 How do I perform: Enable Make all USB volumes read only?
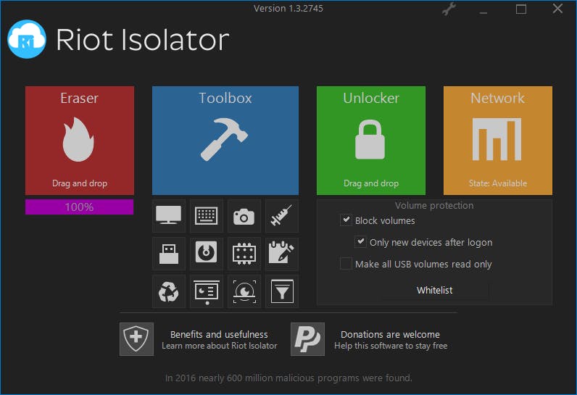pos(346,264)
